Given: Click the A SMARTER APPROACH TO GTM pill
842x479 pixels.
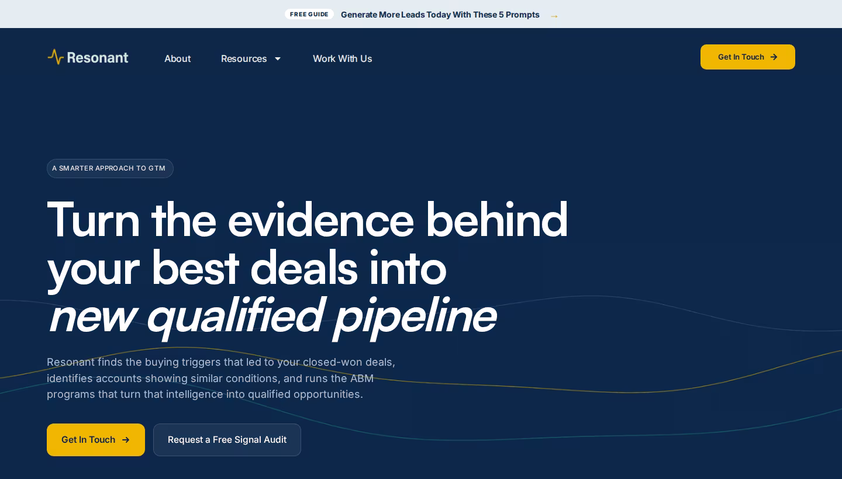Looking at the screenshot, I should (110, 168).
